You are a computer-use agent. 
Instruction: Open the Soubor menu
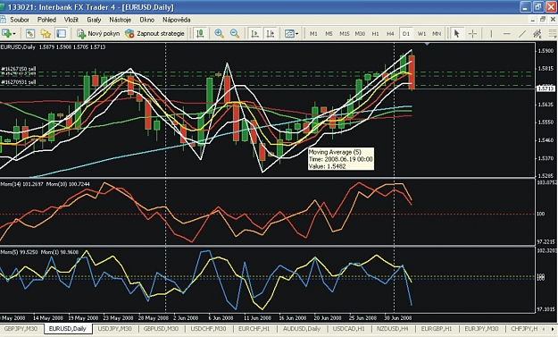(x=20, y=20)
